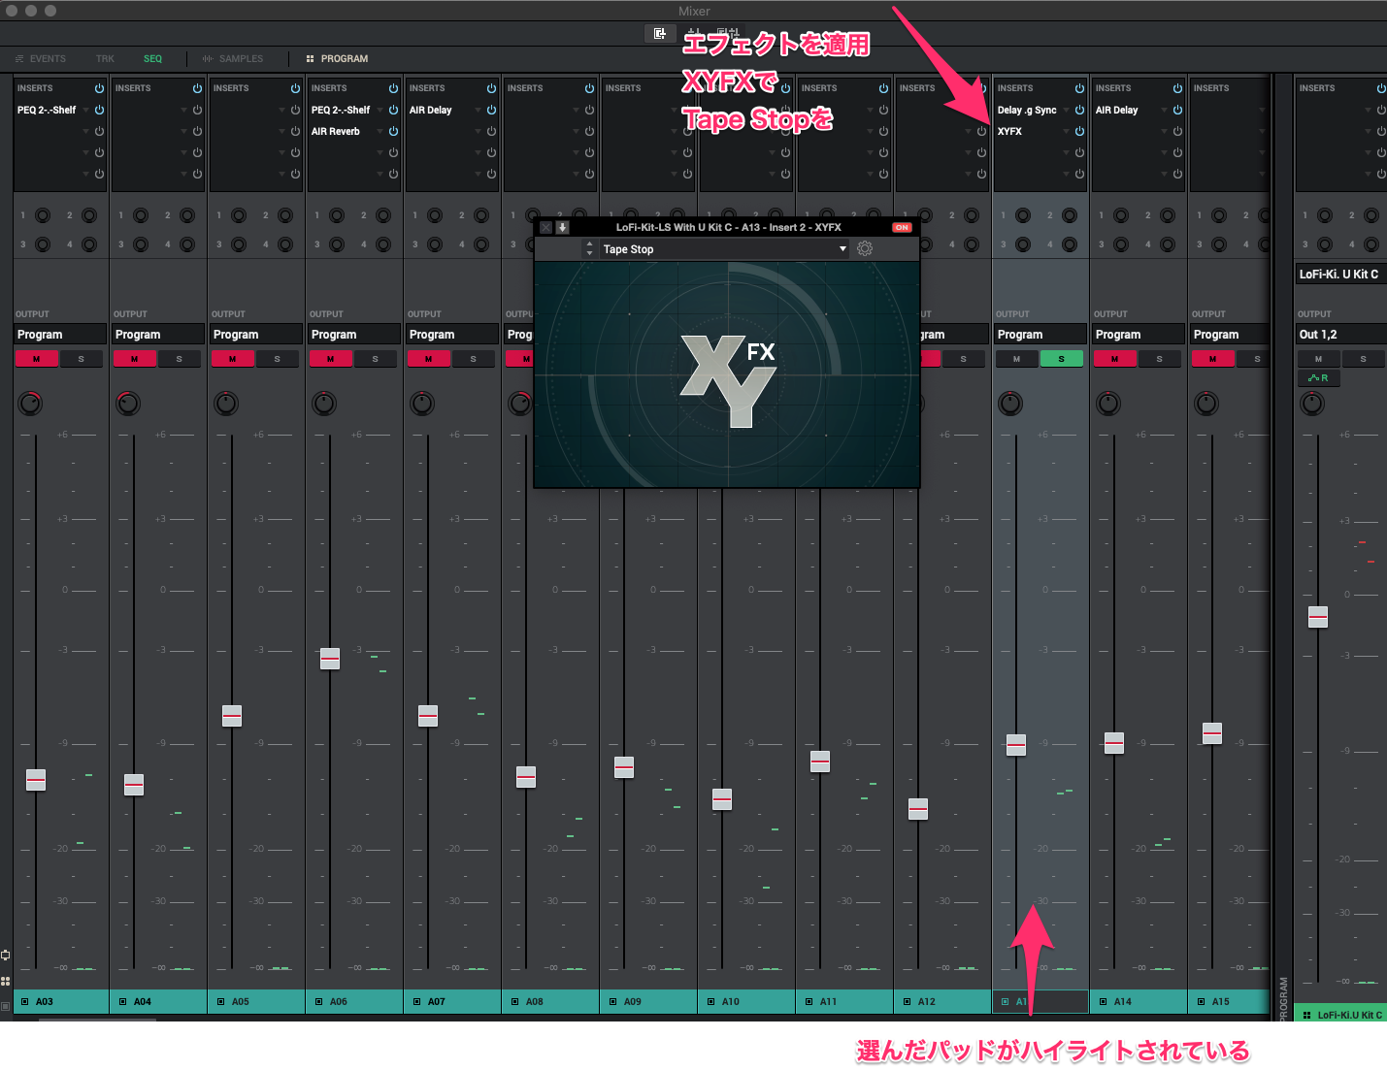
Task: Bypass AIR Delay on channel A07
Action: (x=491, y=110)
